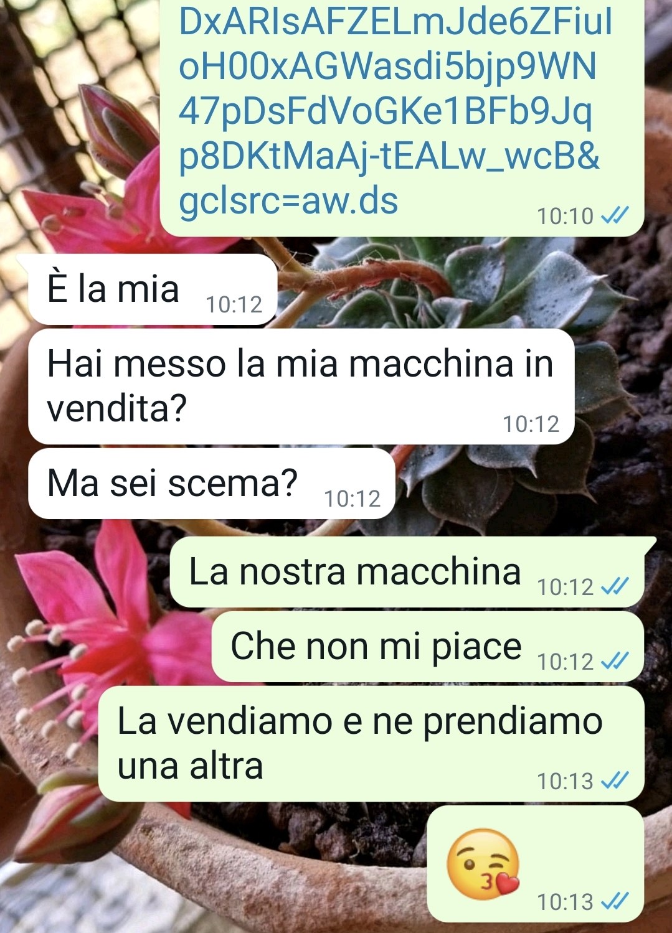Select the 'Hai messo la mia macchina in vendita?' message
This screenshot has width=672, height=933.
click(x=301, y=386)
